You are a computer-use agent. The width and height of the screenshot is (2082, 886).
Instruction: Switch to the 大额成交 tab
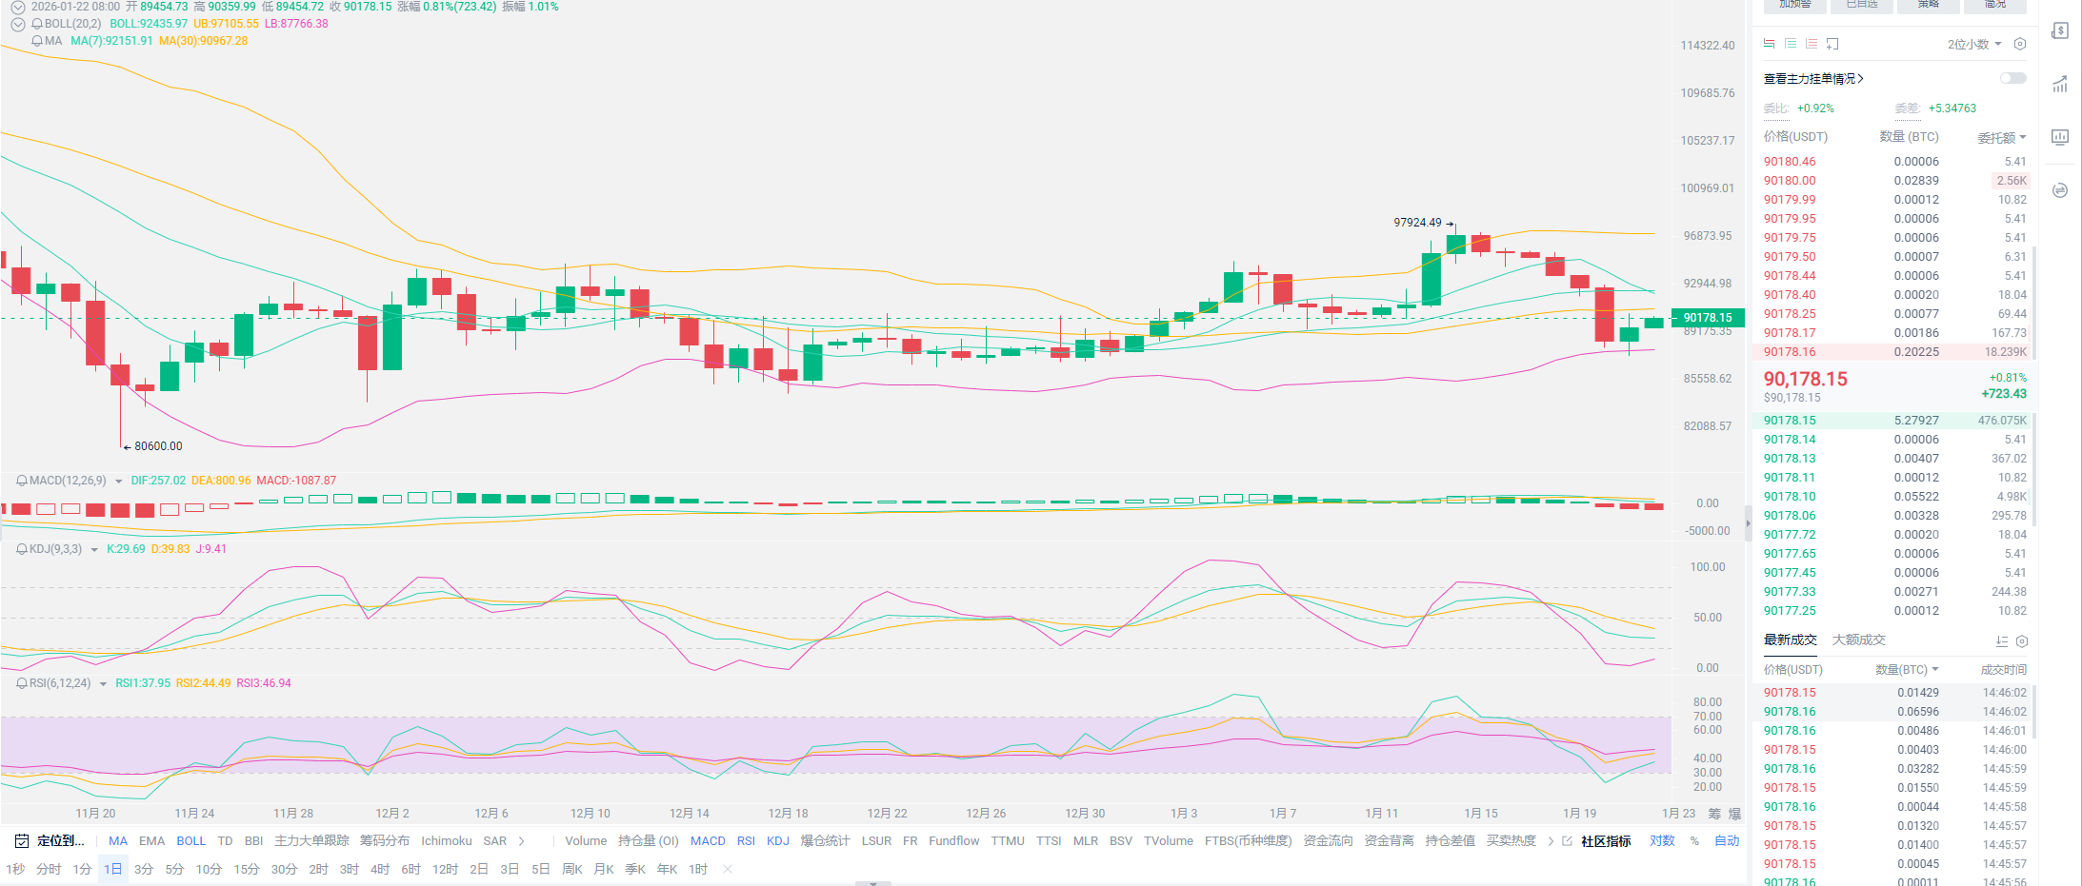coord(1858,640)
